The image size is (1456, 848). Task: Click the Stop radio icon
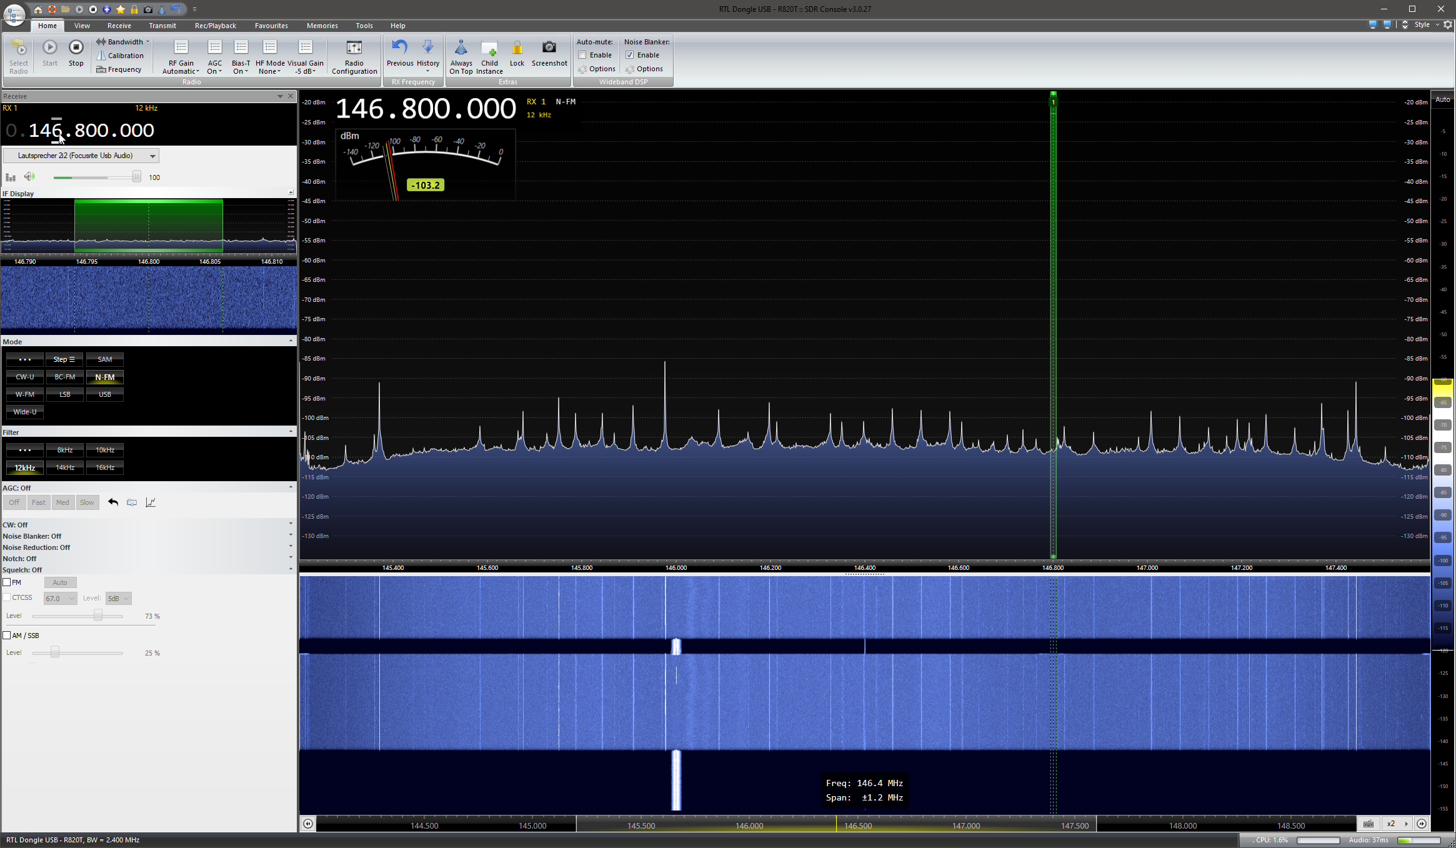pos(76,48)
